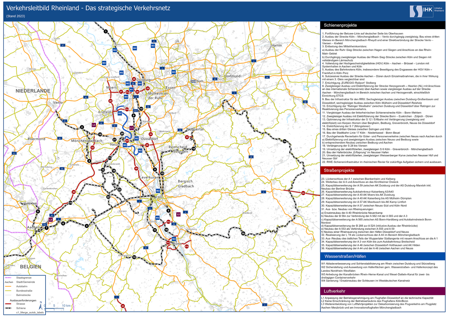Click the Ausbauanforderungen legend heading
Viewport: 449px width, 317px height.
coord(23,301)
